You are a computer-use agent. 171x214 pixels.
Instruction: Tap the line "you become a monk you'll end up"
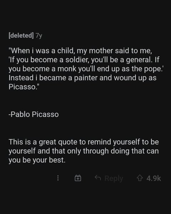(x=86, y=69)
